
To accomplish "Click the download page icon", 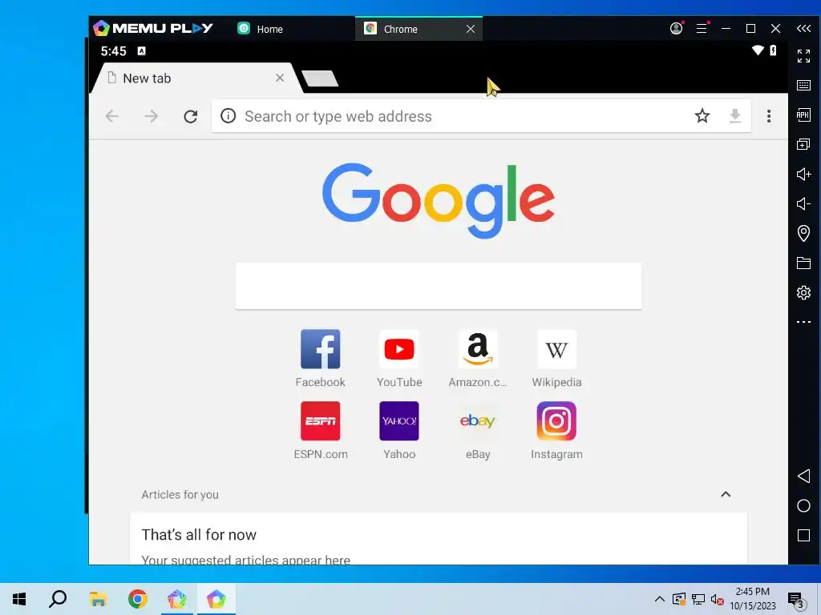I will [735, 115].
